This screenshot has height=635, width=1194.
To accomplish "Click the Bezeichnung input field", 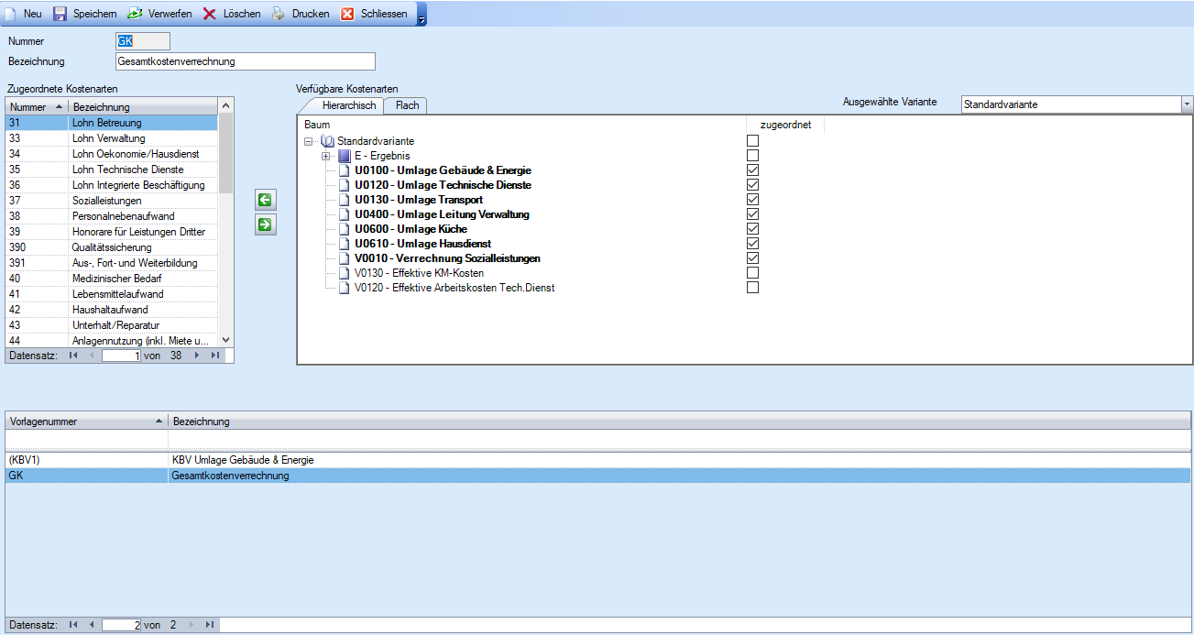I will tap(246, 61).
